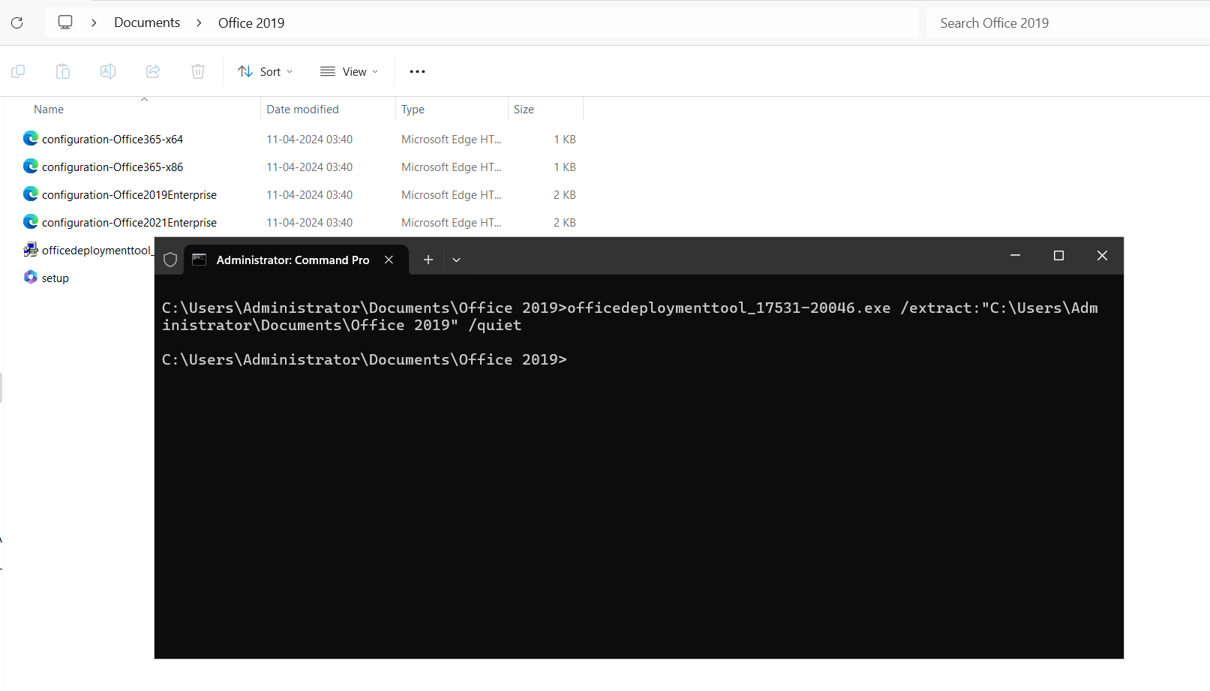This screenshot has width=1210, height=691.
Task: Click the Refresh icon in address bar
Action: [x=17, y=23]
